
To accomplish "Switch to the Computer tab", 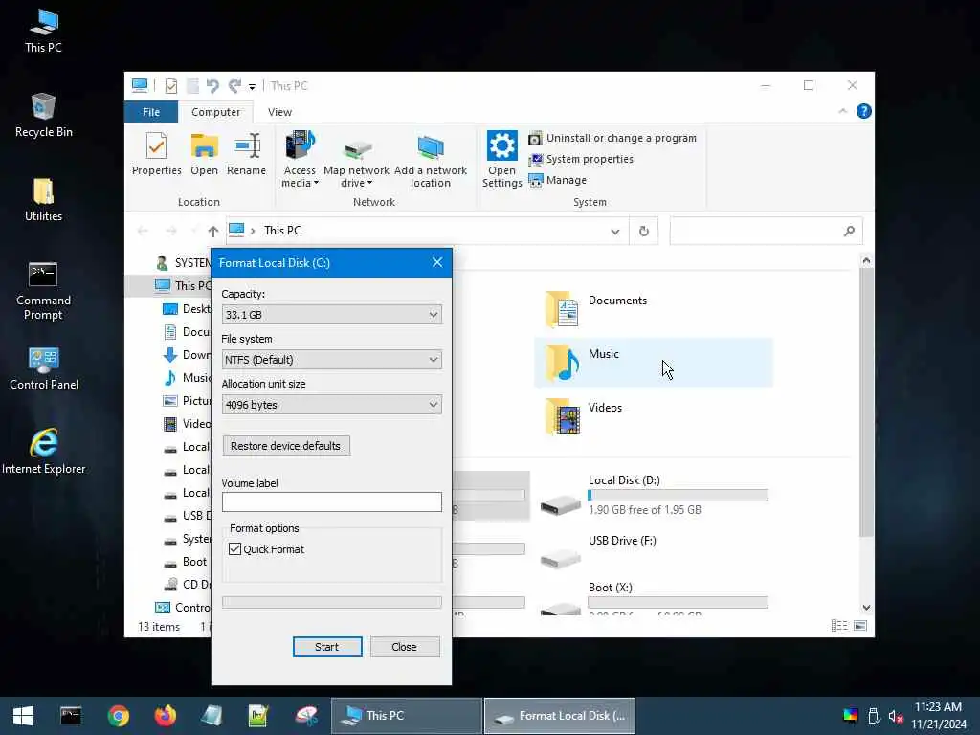I will (x=215, y=112).
